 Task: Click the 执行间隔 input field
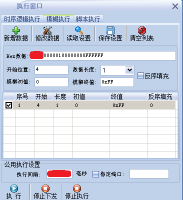(x=59, y=174)
